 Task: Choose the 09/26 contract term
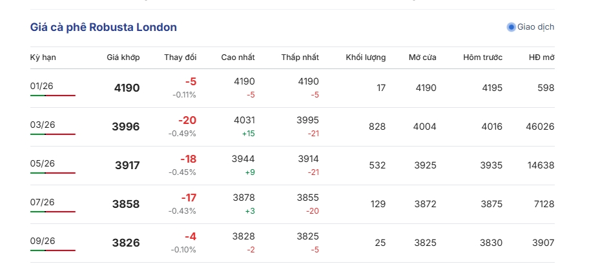tap(43, 241)
